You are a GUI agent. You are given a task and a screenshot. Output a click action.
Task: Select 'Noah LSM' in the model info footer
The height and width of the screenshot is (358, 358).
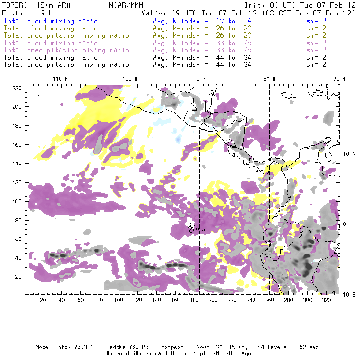pyautogui.click(x=209, y=347)
